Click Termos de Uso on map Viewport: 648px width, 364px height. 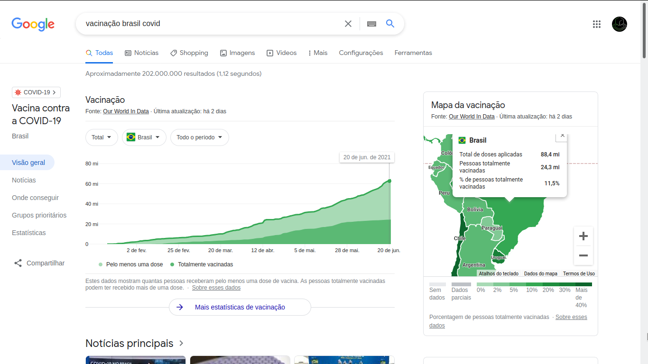point(579,273)
